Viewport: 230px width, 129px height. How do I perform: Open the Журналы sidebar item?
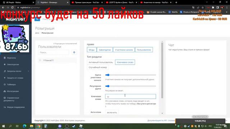[11, 58]
